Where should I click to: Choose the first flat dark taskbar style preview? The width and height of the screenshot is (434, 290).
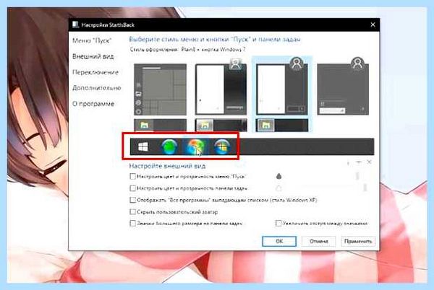[x=161, y=126]
